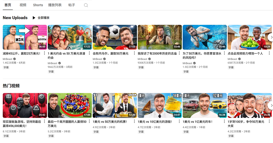Open video title 减掉45公斤，赢取25万美元
This screenshot has height=143, width=273.
coord(22,53)
